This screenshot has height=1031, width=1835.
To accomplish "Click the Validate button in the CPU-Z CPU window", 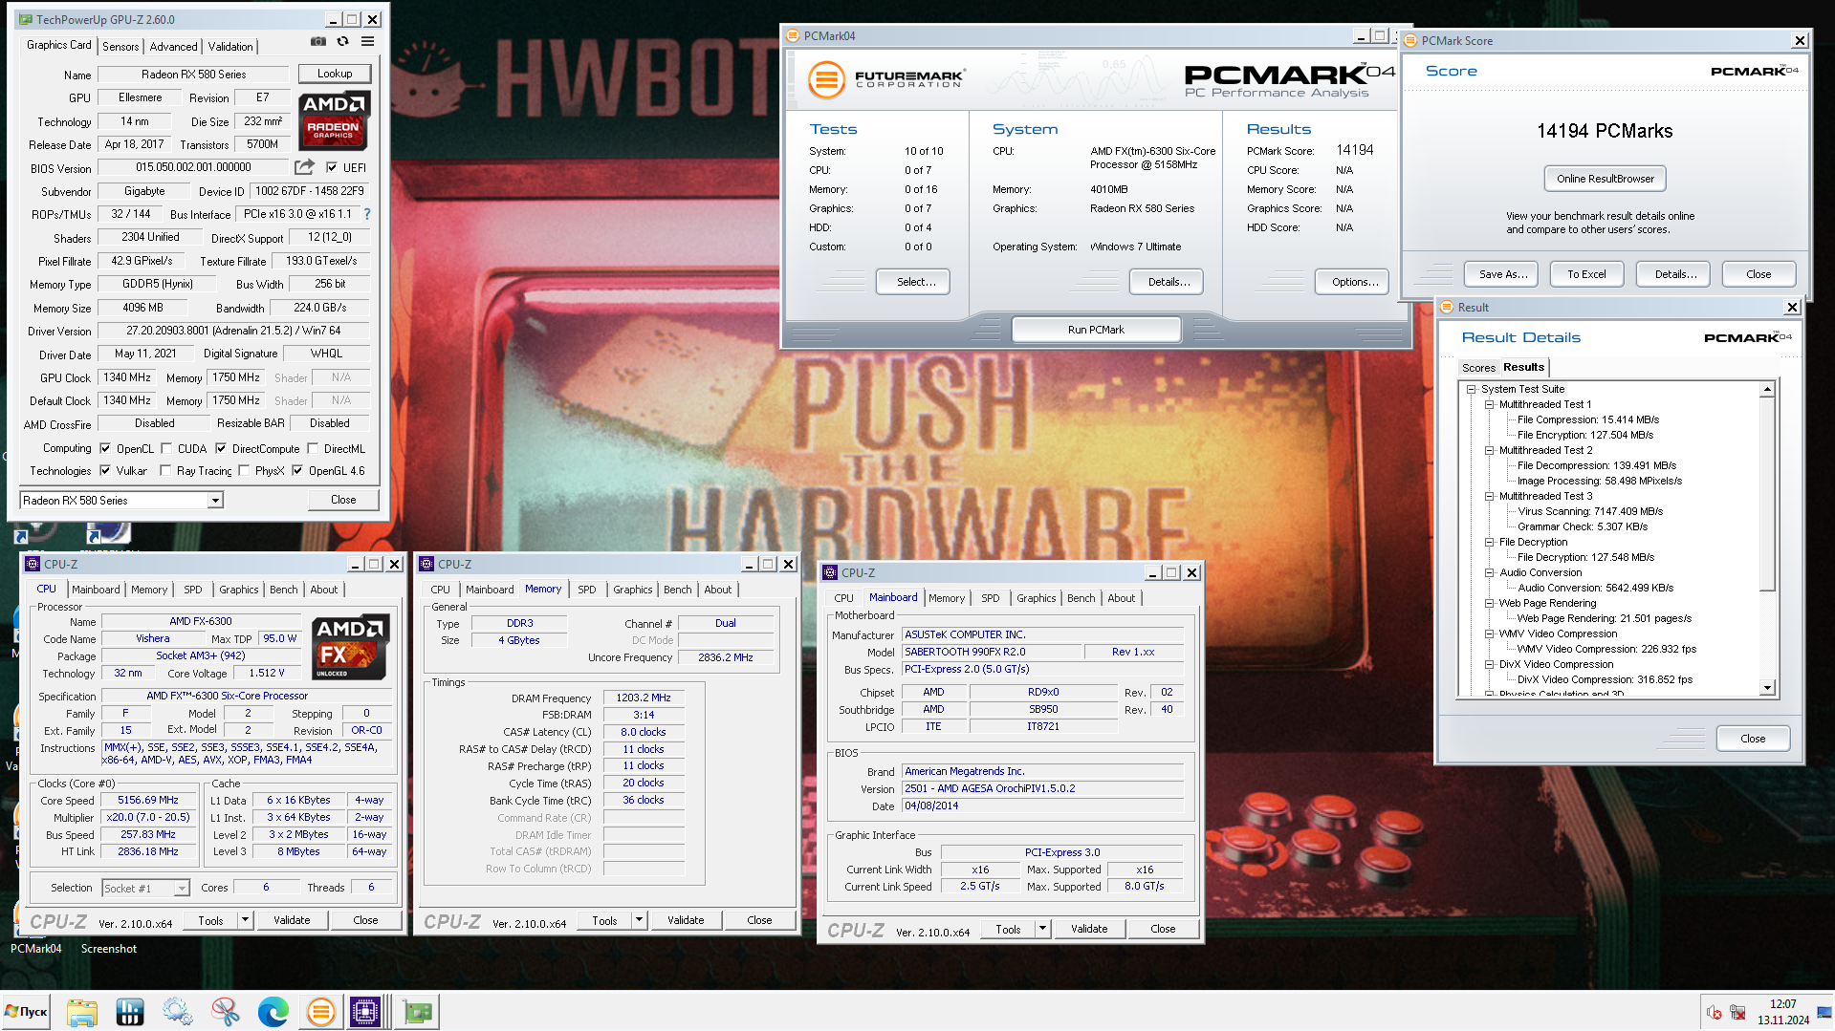I will click(x=292, y=920).
